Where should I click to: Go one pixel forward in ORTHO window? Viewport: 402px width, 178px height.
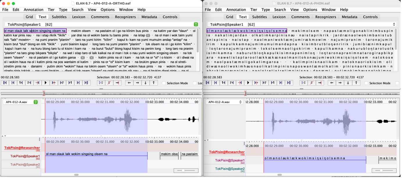coord(54,83)
